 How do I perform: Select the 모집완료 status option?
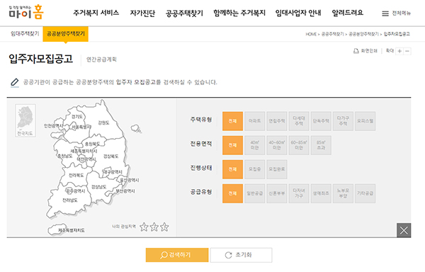click(277, 169)
